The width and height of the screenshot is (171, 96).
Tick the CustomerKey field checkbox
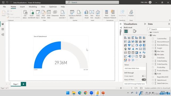pos(153,38)
